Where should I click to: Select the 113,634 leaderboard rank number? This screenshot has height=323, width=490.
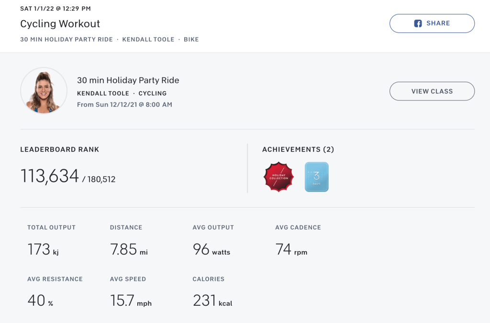coord(49,176)
